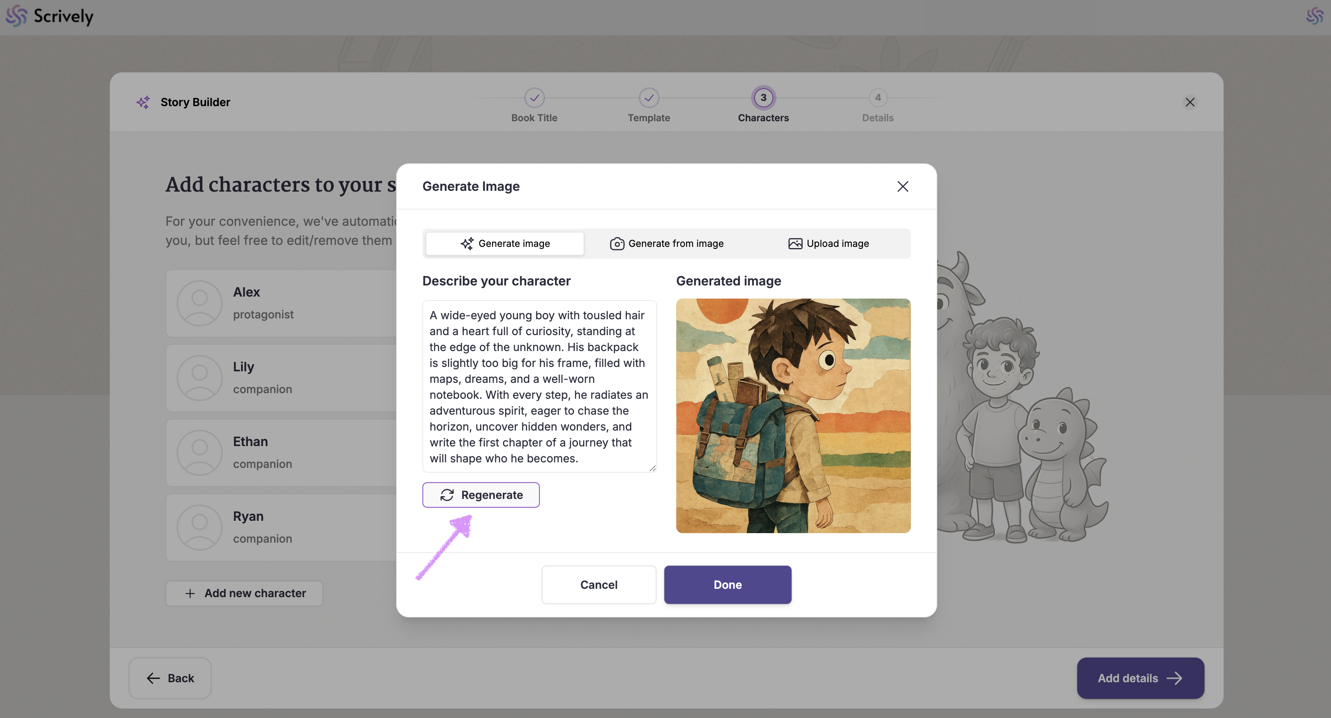Click Ryan's avatar placeholder icon
The width and height of the screenshot is (1331, 718).
pos(199,528)
